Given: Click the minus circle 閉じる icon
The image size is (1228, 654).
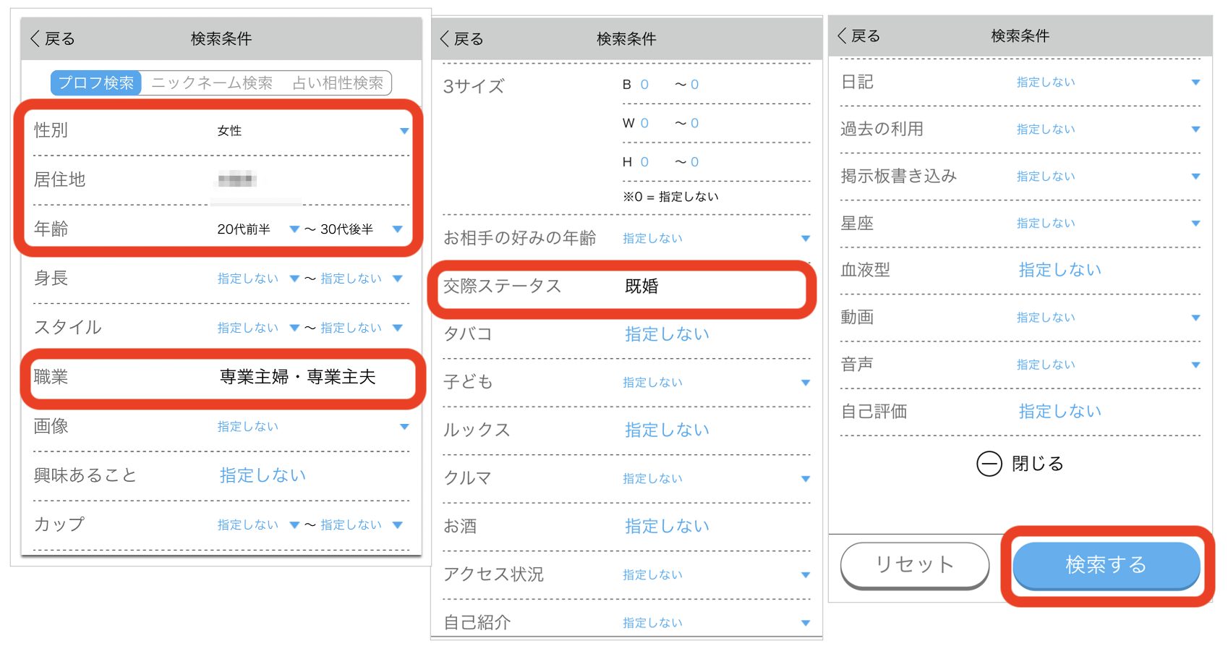Looking at the screenshot, I should coord(989,464).
